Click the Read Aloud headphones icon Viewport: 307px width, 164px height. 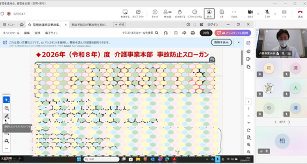[x=166, y=33]
